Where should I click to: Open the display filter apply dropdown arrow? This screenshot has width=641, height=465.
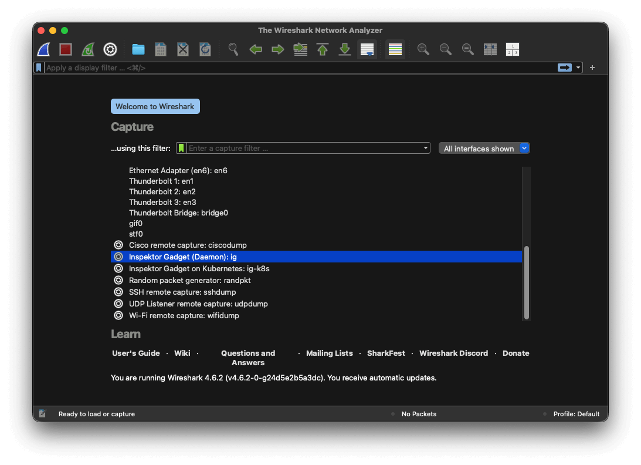coord(577,68)
